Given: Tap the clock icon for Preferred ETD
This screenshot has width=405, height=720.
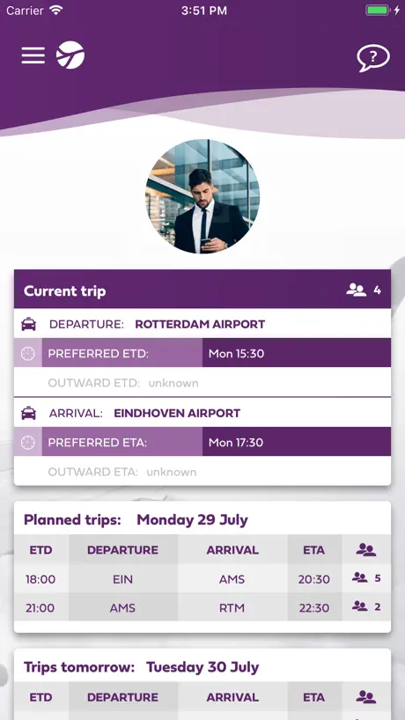Looking at the screenshot, I should (x=28, y=353).
